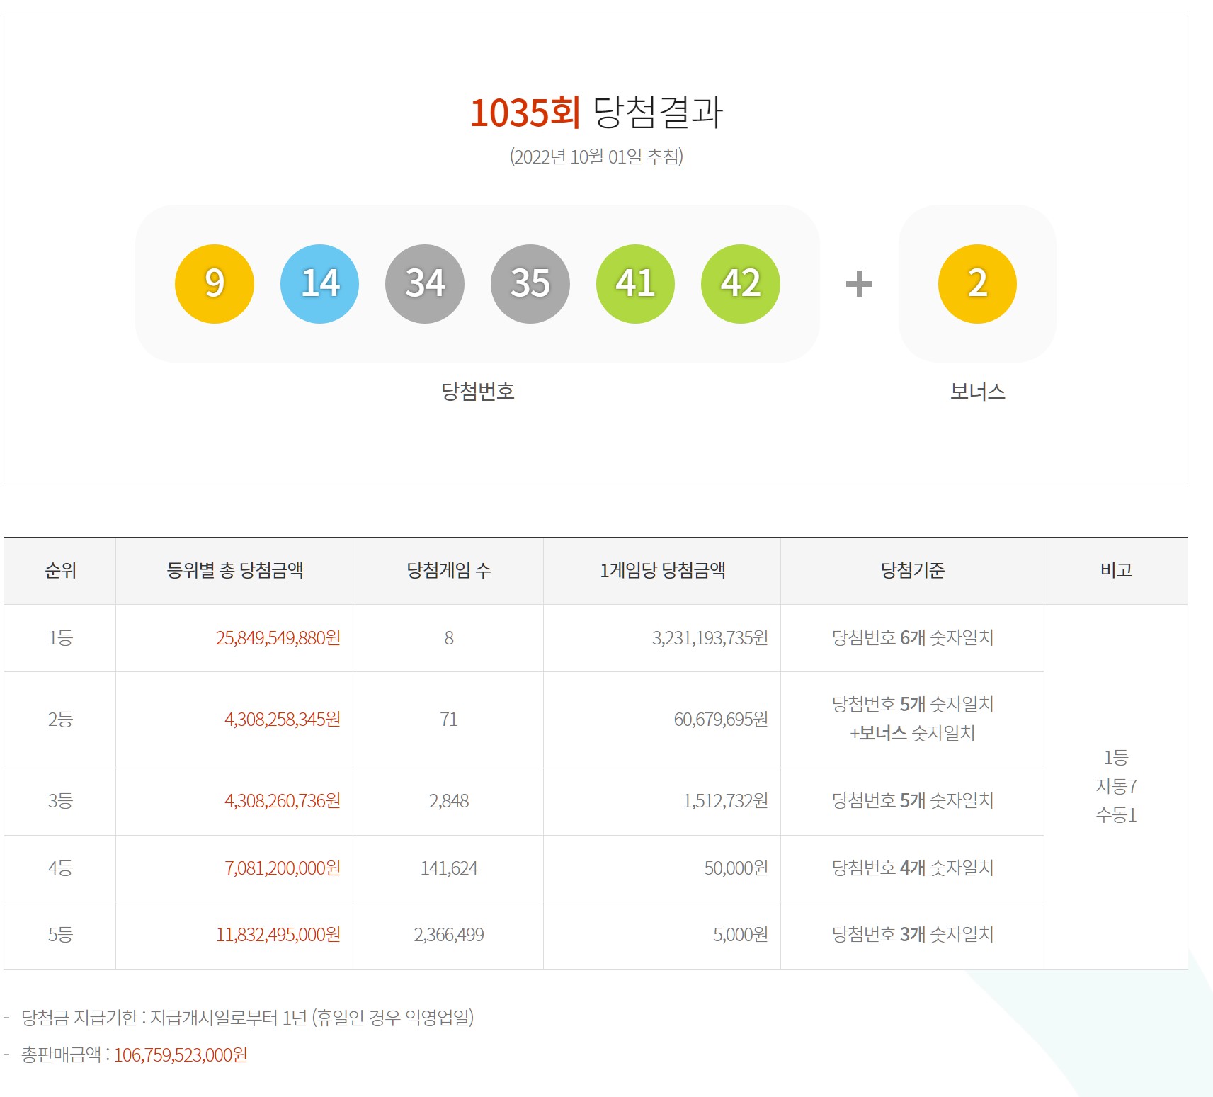Image resolution: width=1213 pixels, height=1097 pixels.
Task: Click the draw date (2022년 10월 01일 추첨)
Action: (x=596, y=157)
